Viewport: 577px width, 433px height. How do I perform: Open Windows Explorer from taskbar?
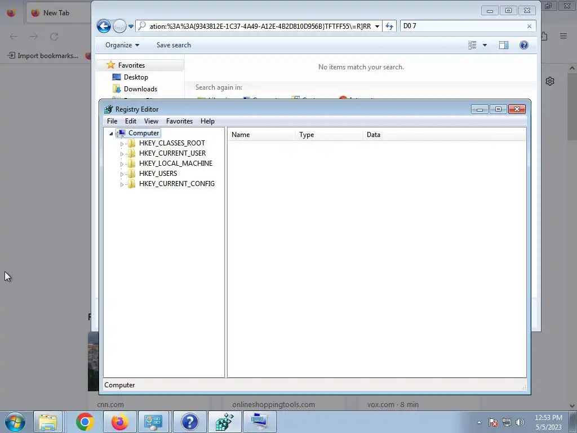[x=48, y=422]
